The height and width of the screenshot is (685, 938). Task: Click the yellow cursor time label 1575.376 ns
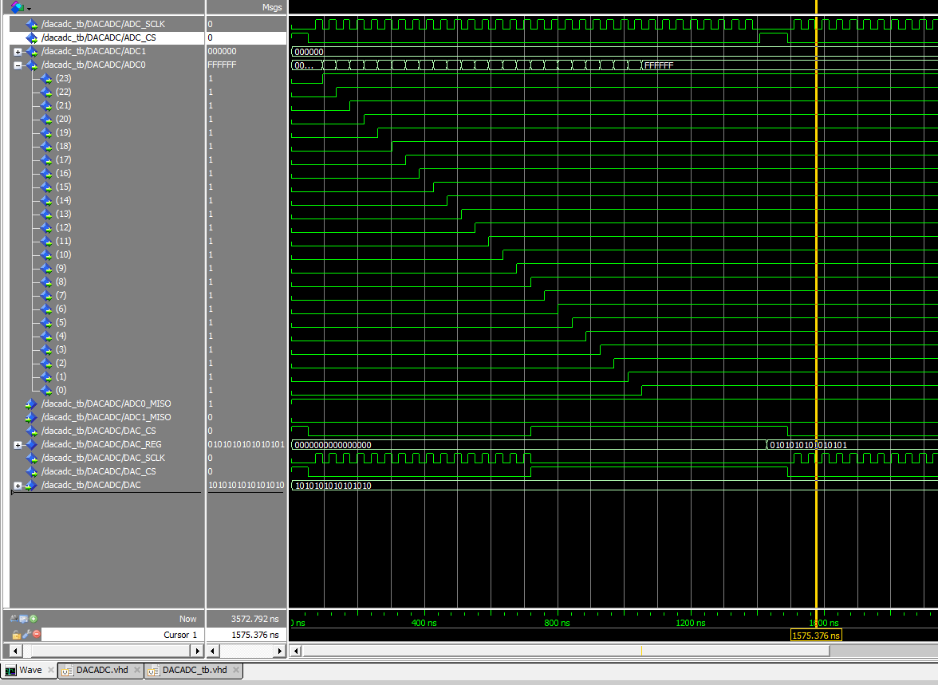coord(816,636)
